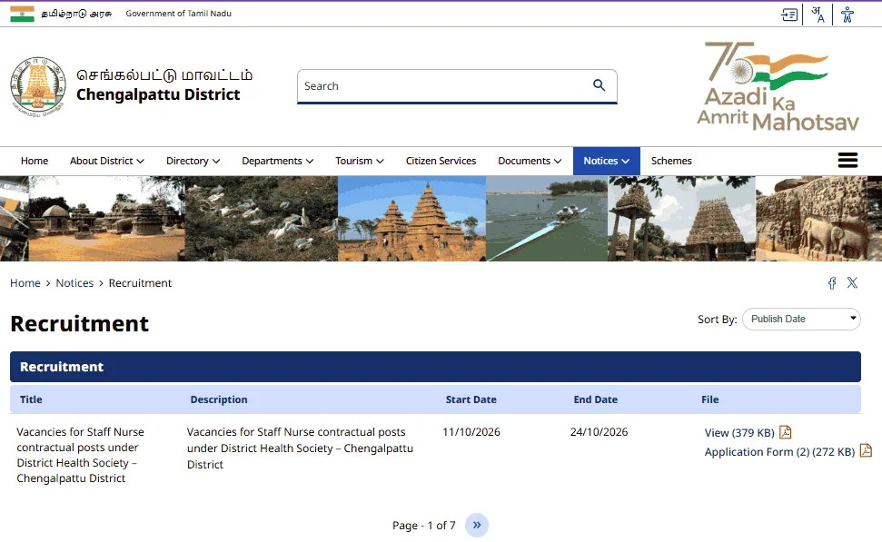Click PDF icon next to View (379 KB)

(x=785, y=432)
